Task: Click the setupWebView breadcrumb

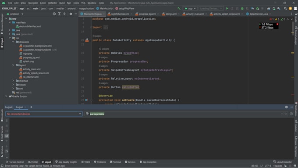Action: [124, 8]
